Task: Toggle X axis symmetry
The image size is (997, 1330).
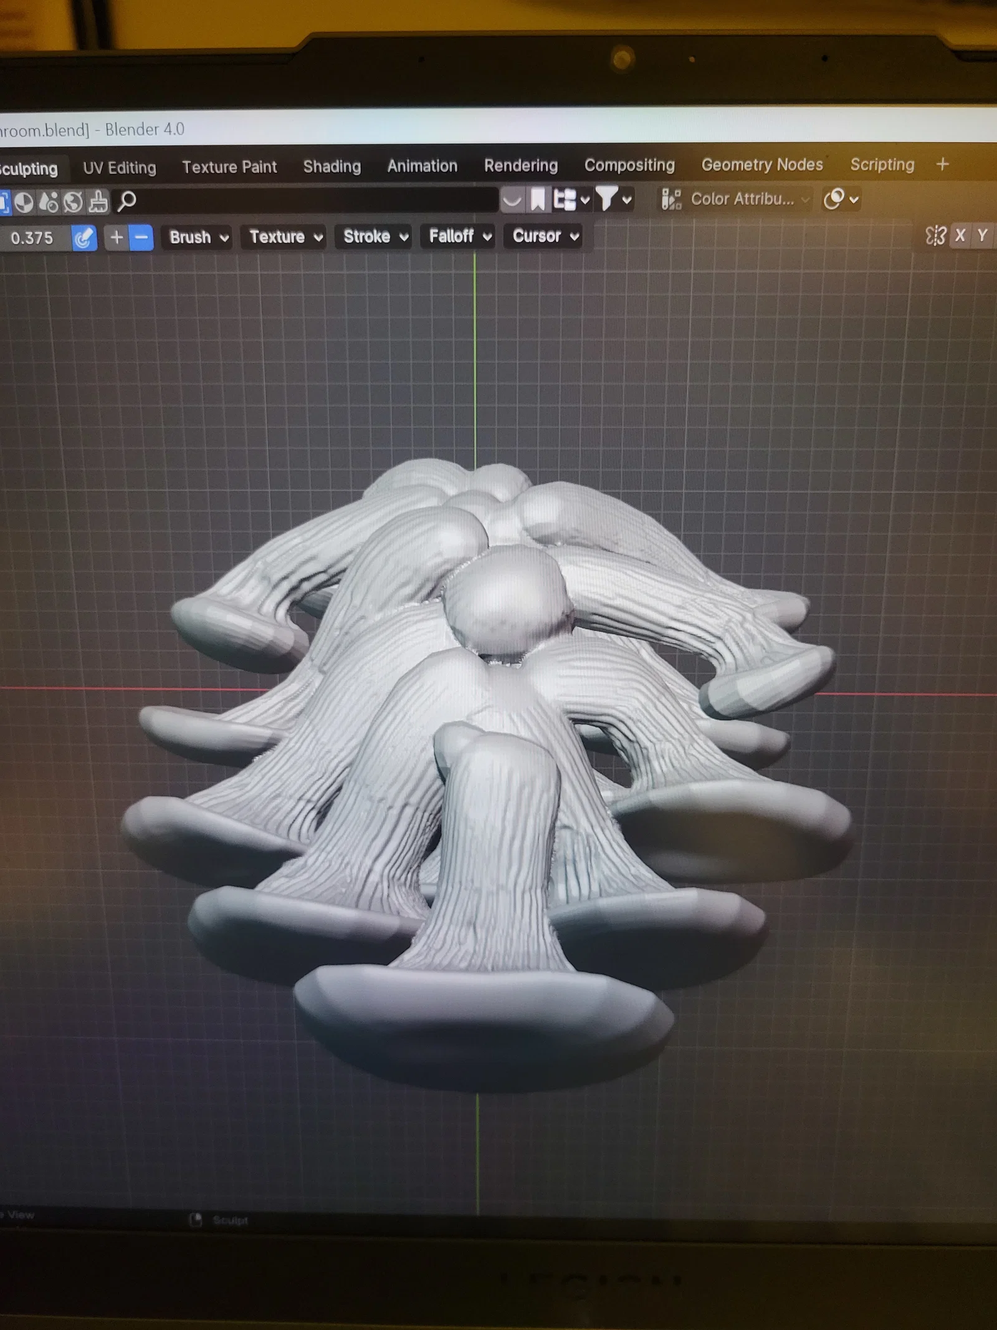Action: click(960, 236)
